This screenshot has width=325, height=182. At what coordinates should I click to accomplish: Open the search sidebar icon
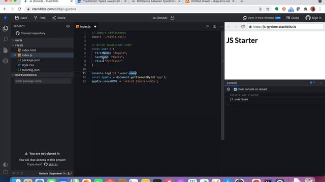(6, 39)
